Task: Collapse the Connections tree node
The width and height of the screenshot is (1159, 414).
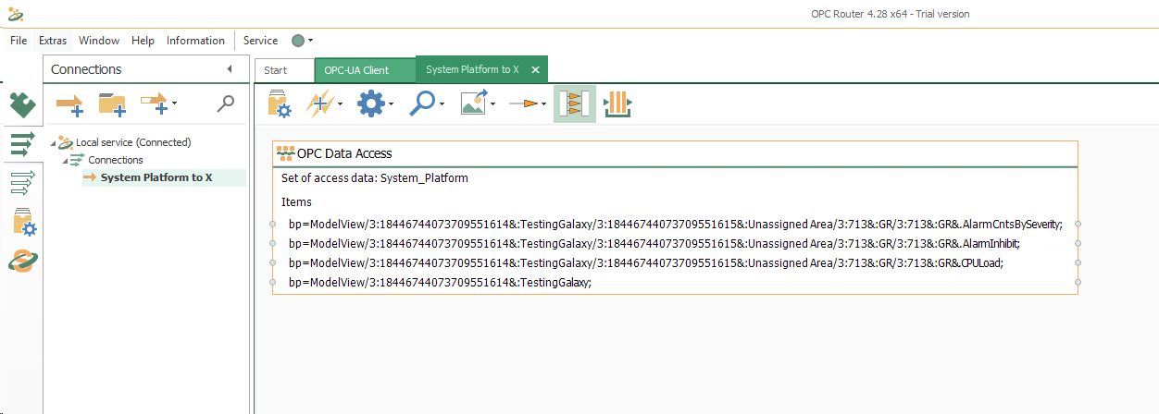Action: coord(66,160)
